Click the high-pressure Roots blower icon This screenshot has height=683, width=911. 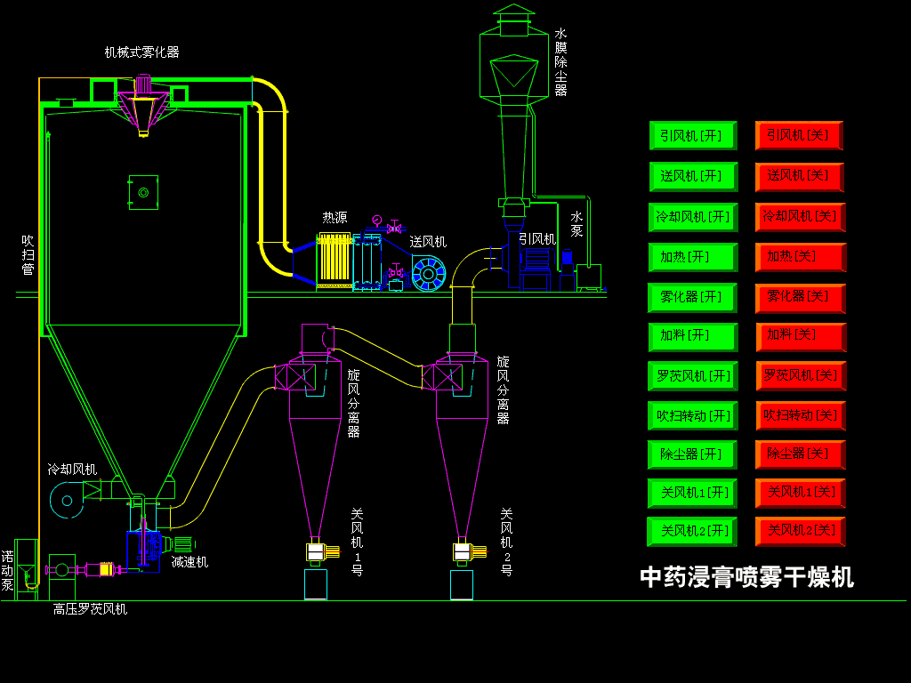click(60, 569)
